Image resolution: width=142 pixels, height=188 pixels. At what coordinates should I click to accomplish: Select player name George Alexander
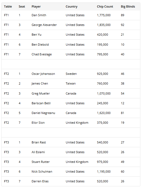pyautogui.click(x=44, y=25)
